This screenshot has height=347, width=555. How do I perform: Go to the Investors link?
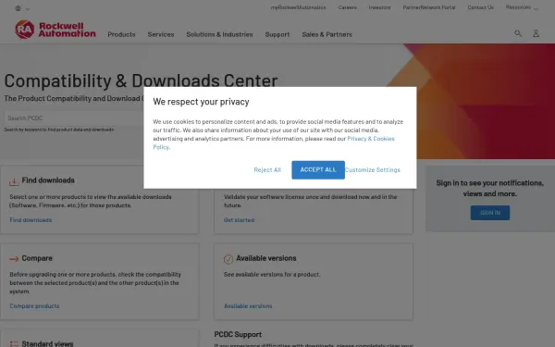[379, 7]
